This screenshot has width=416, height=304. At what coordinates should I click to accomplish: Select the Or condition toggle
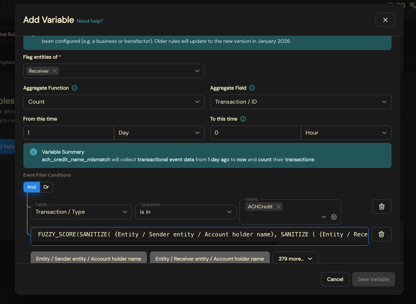point(46,187)
